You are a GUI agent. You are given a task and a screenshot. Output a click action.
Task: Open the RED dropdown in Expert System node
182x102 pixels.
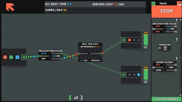coord(164,65)
